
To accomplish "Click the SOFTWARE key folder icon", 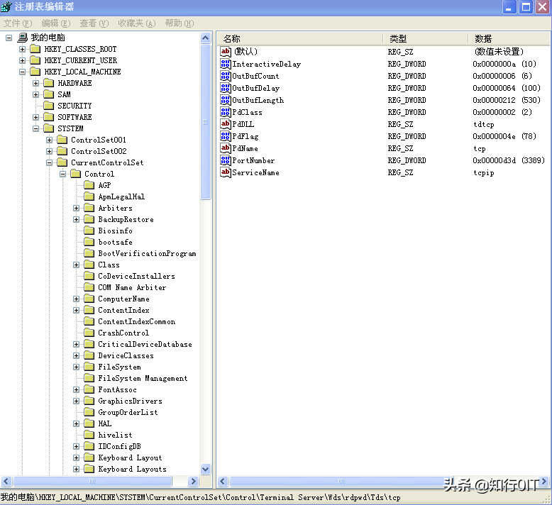I will coord(48,117).
